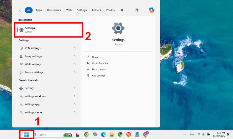Click the back arrow in search panel
The width and height of the screenshot is (233, 139).
click(21, 10)
